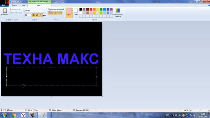Pick the lime green swatch in second row
This screenshot has width=210, height=118.
(101, 13)
